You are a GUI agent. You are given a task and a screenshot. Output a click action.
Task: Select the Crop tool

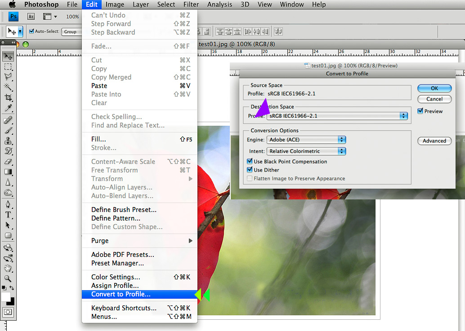pyautogui.click(x=8, y=97)
